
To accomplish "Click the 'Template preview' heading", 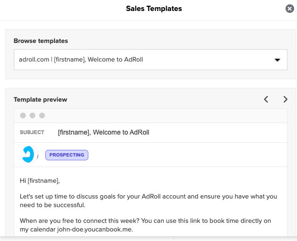I will [x=40, y=100].
